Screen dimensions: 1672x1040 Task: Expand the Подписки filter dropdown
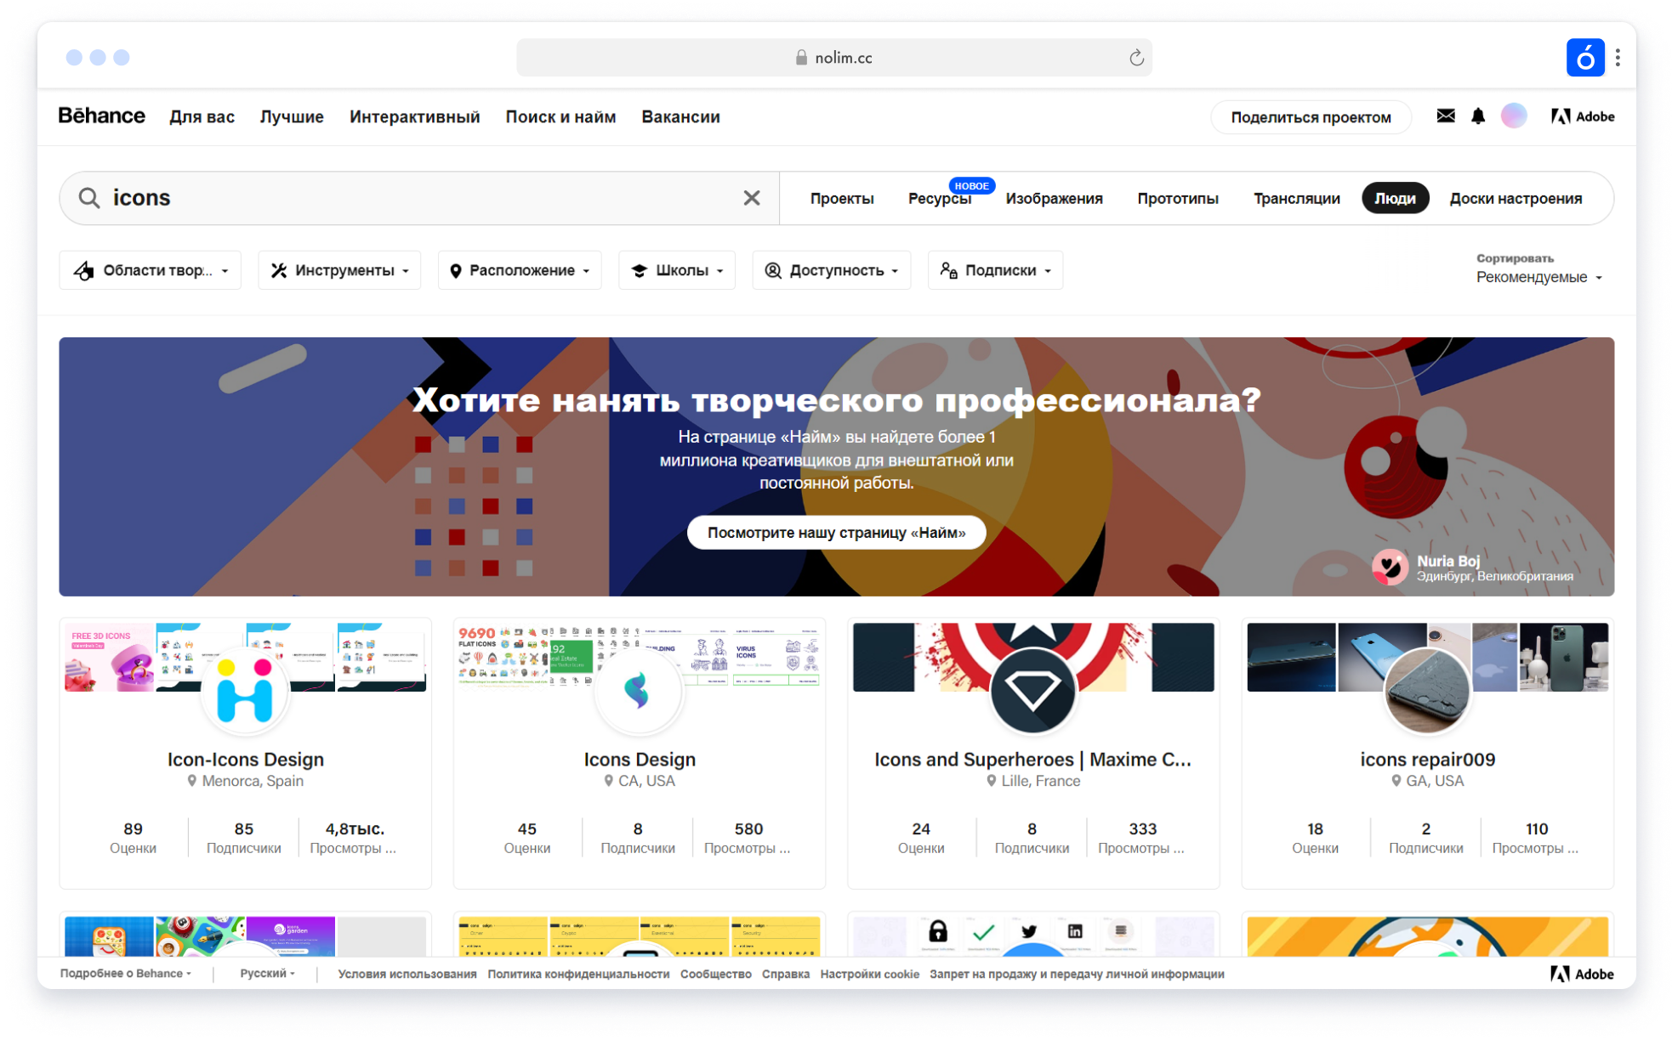pos(995,270)
